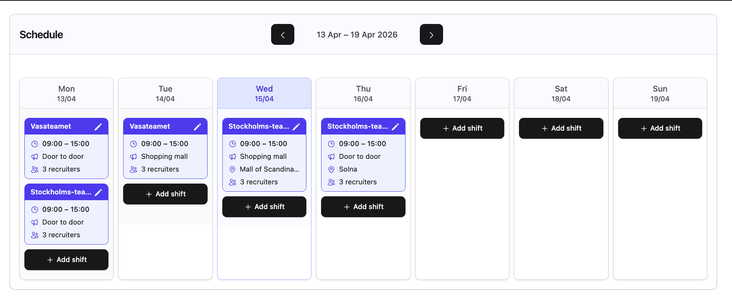Image resolution: width=732 pixels, height=303 pixels.
Task: Edit Monday's Vasateamet shift with pencil icon
Action: [98, 127]
